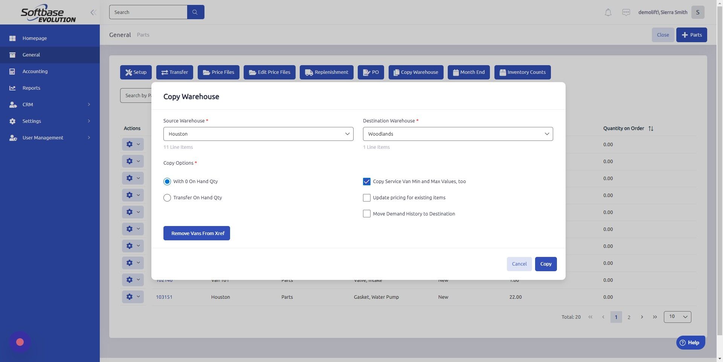Sort by Quantity on Order arrows
Image resolution: width=723 pixels, height=362 pixels.
(x=651, y=128)
